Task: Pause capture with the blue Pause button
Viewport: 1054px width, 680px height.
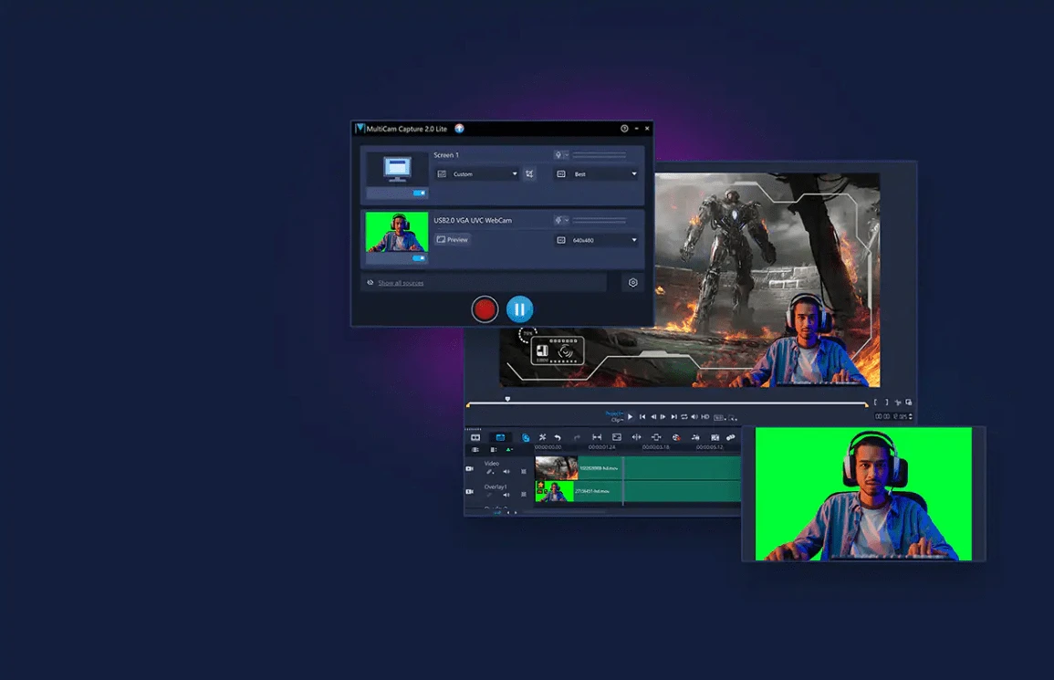Action: (519, 309)
